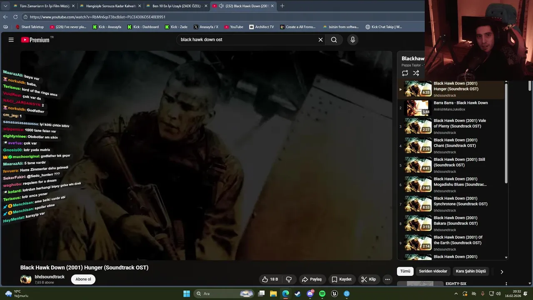Screen dimensions: 533x300
Task: Close the Black Hawk Down browser tab
Action: pyautogui.click(x=272, y=6)
